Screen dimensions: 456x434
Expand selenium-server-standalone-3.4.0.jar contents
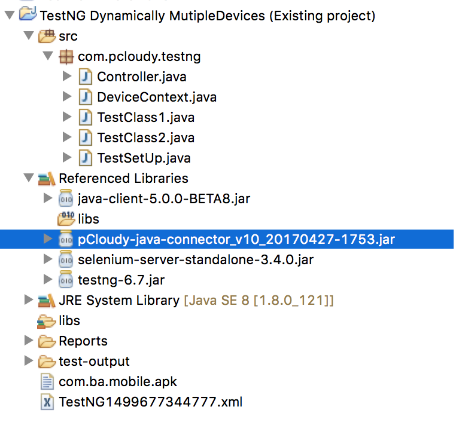(x=48, y=259)
